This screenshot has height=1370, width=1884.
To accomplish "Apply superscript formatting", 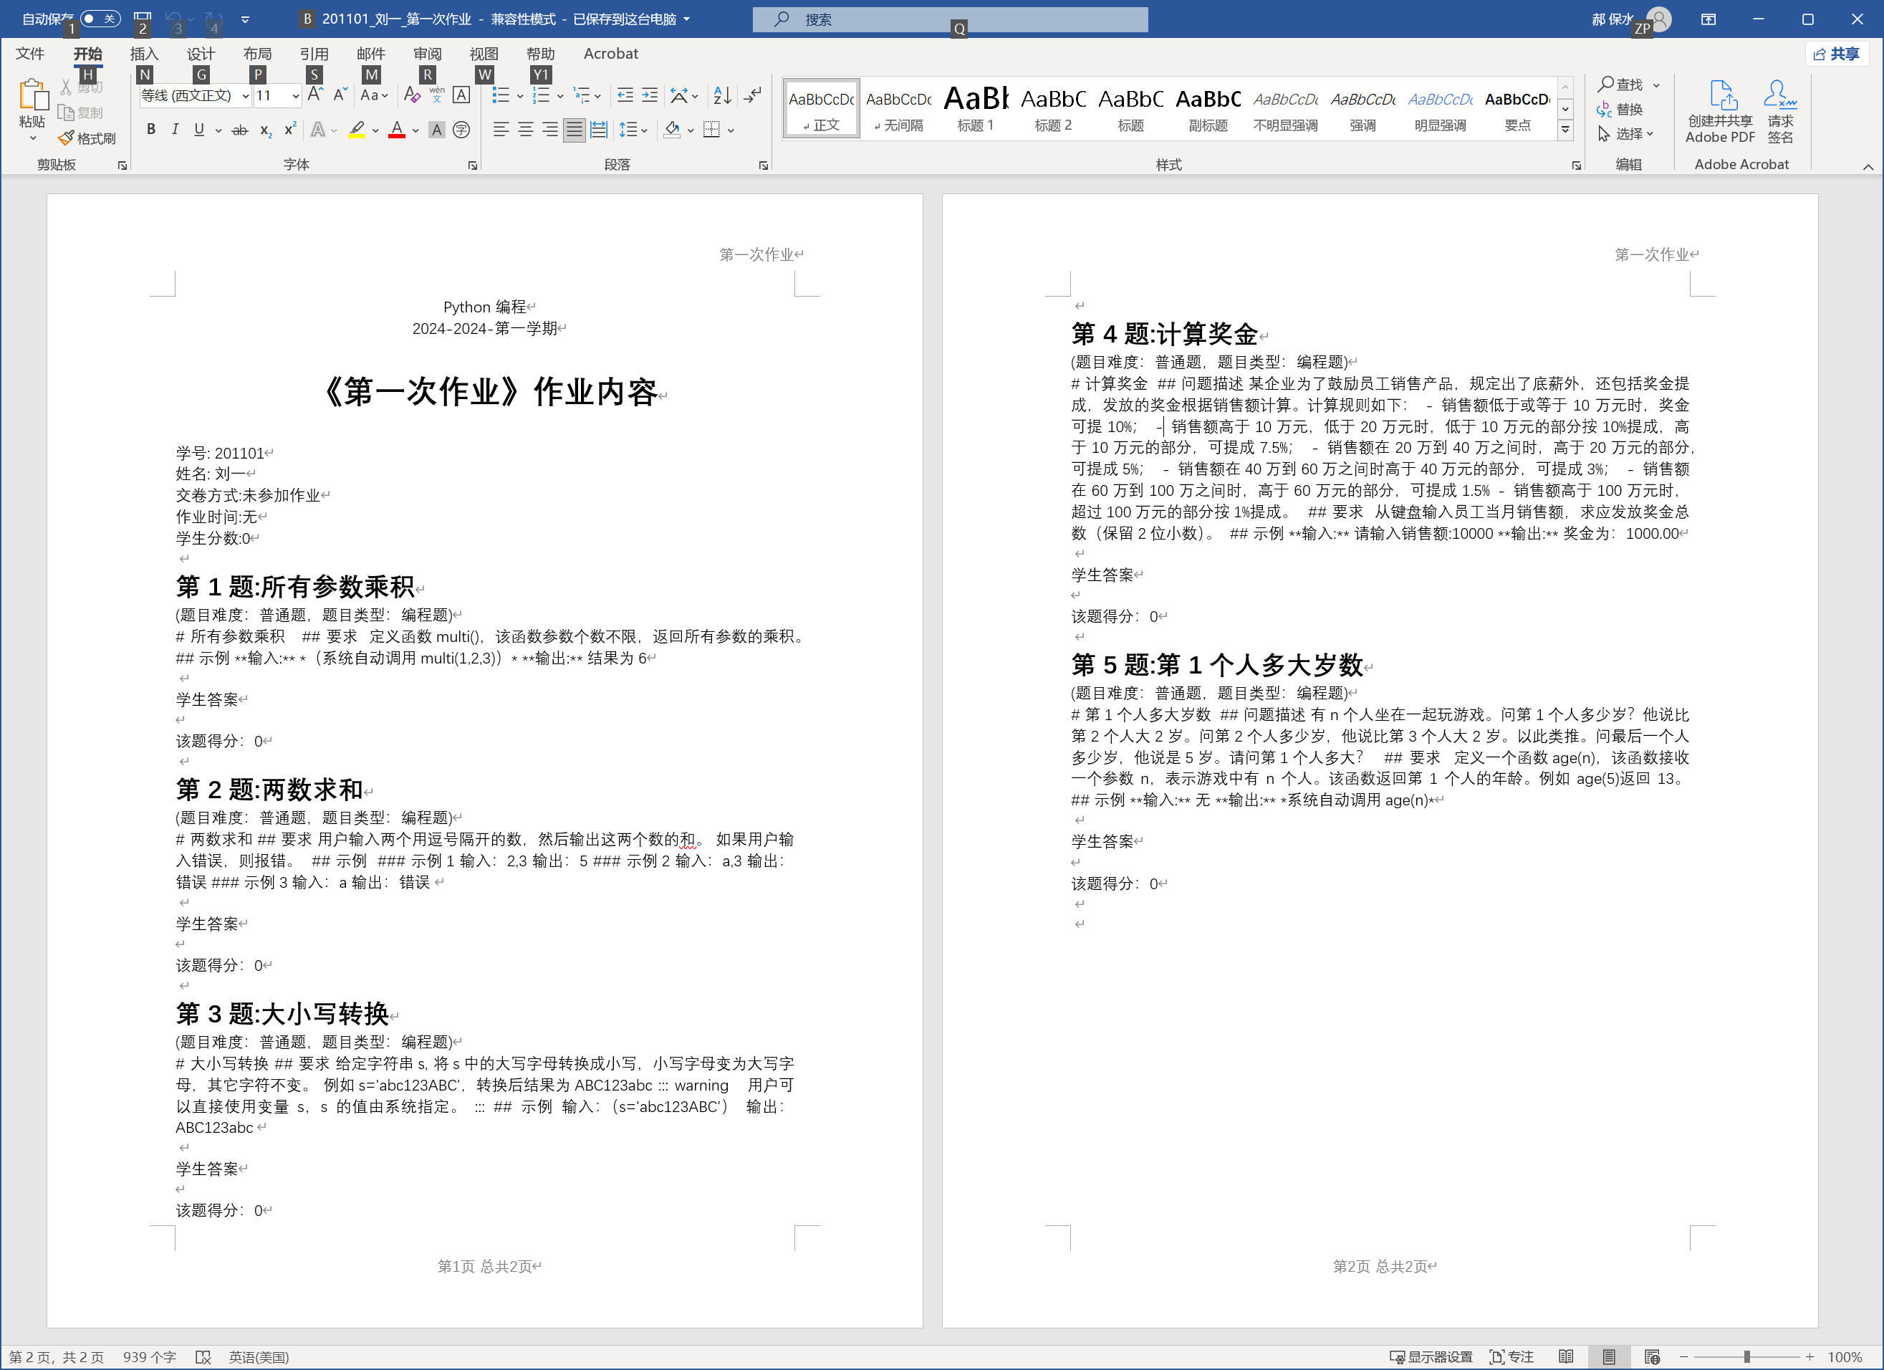I will point(290,130).
